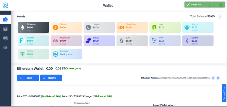Select the Bitcoin asset card
The height and width of the screenshot is (107, 227).
[x=66, y=27]
